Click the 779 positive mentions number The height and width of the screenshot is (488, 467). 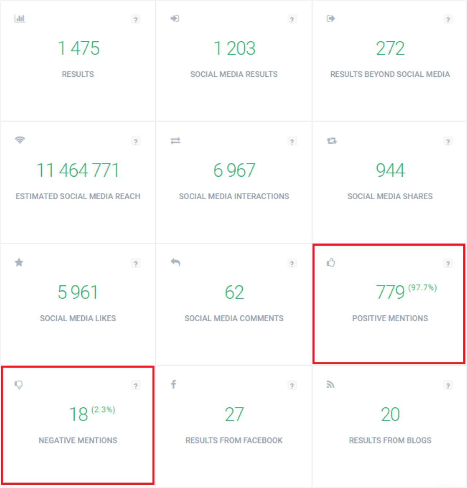point(390,292)
